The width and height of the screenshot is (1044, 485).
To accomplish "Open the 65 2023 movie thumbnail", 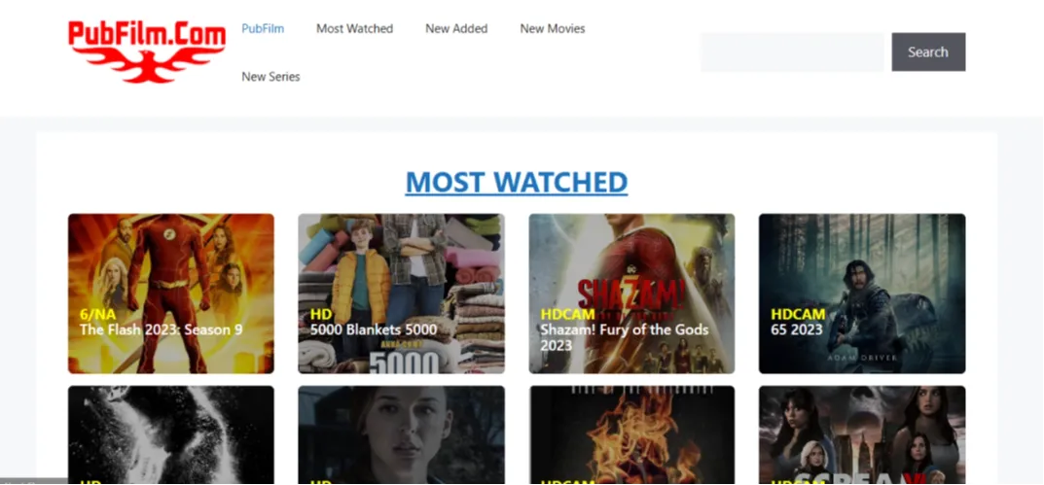I will (x=861, y=272).
